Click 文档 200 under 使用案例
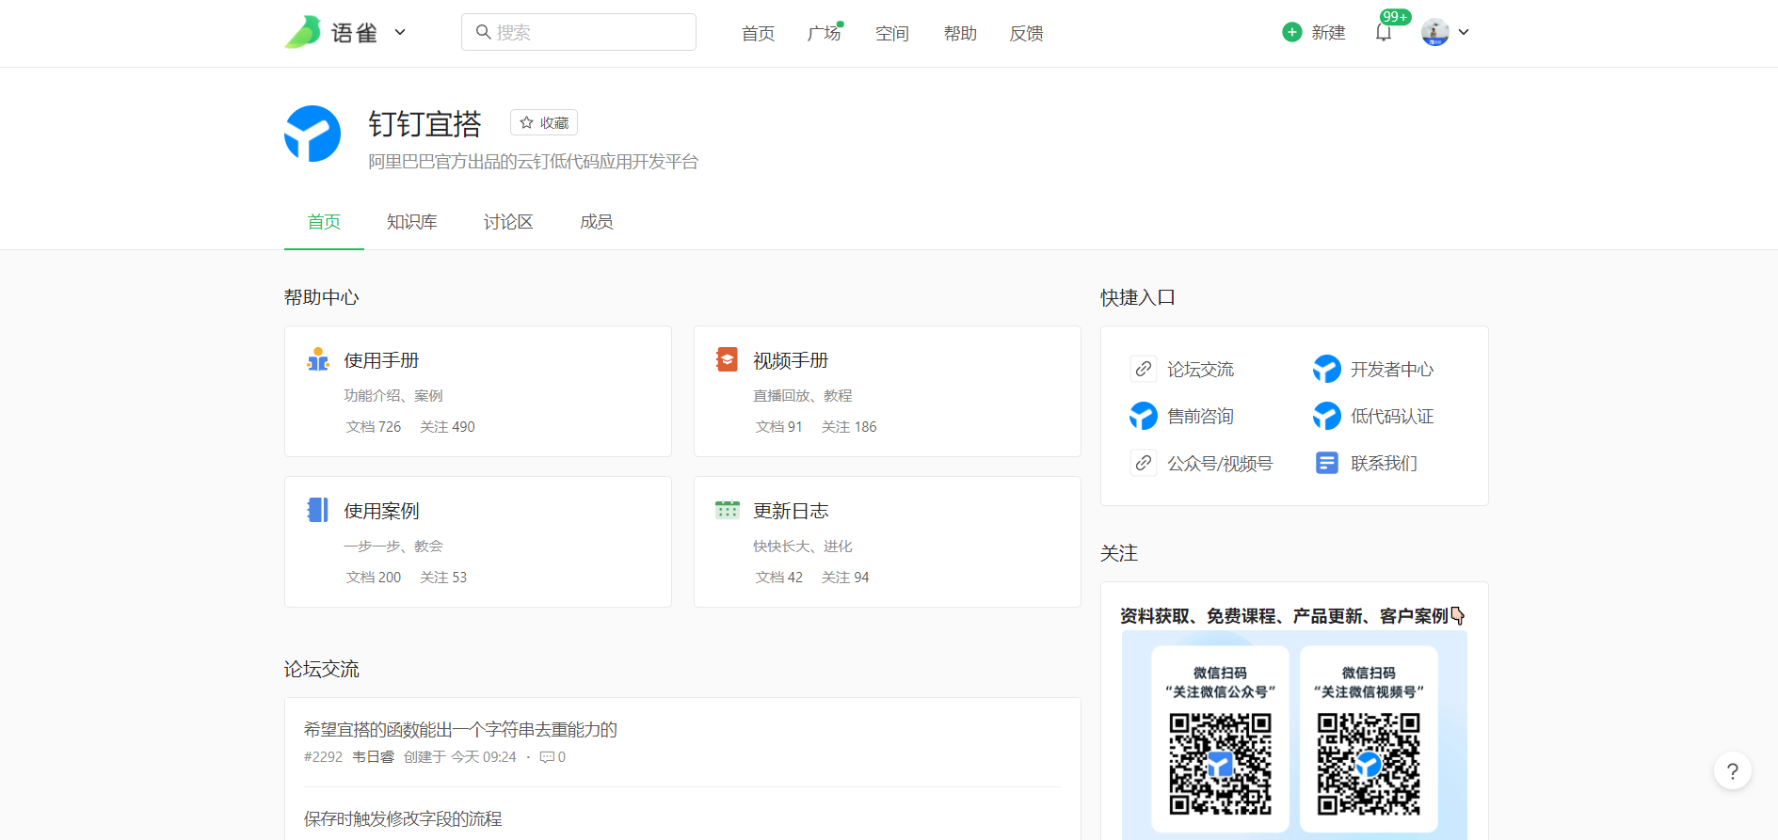Screen dimensions: 1778x840 (373, 578)
